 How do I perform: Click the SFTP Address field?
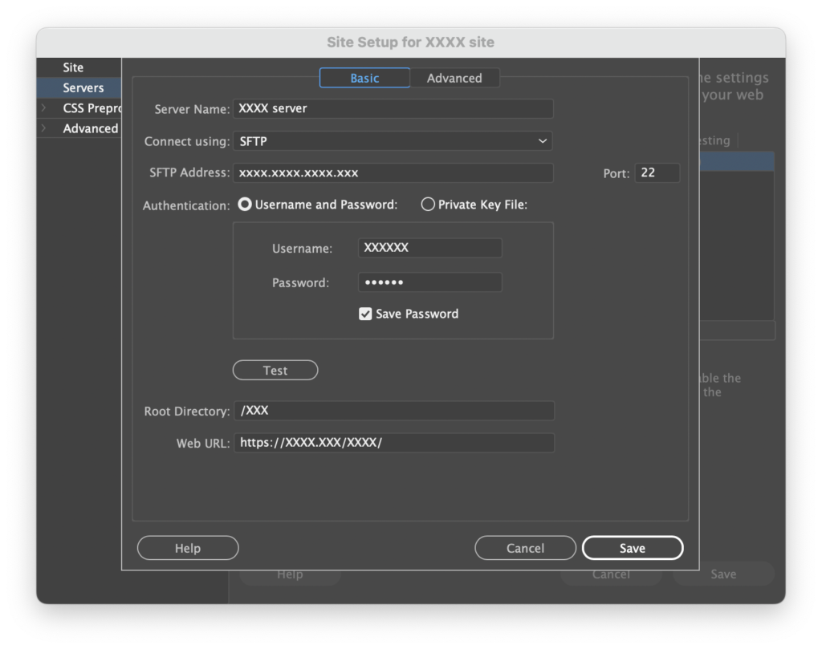[x=393, y=172]
